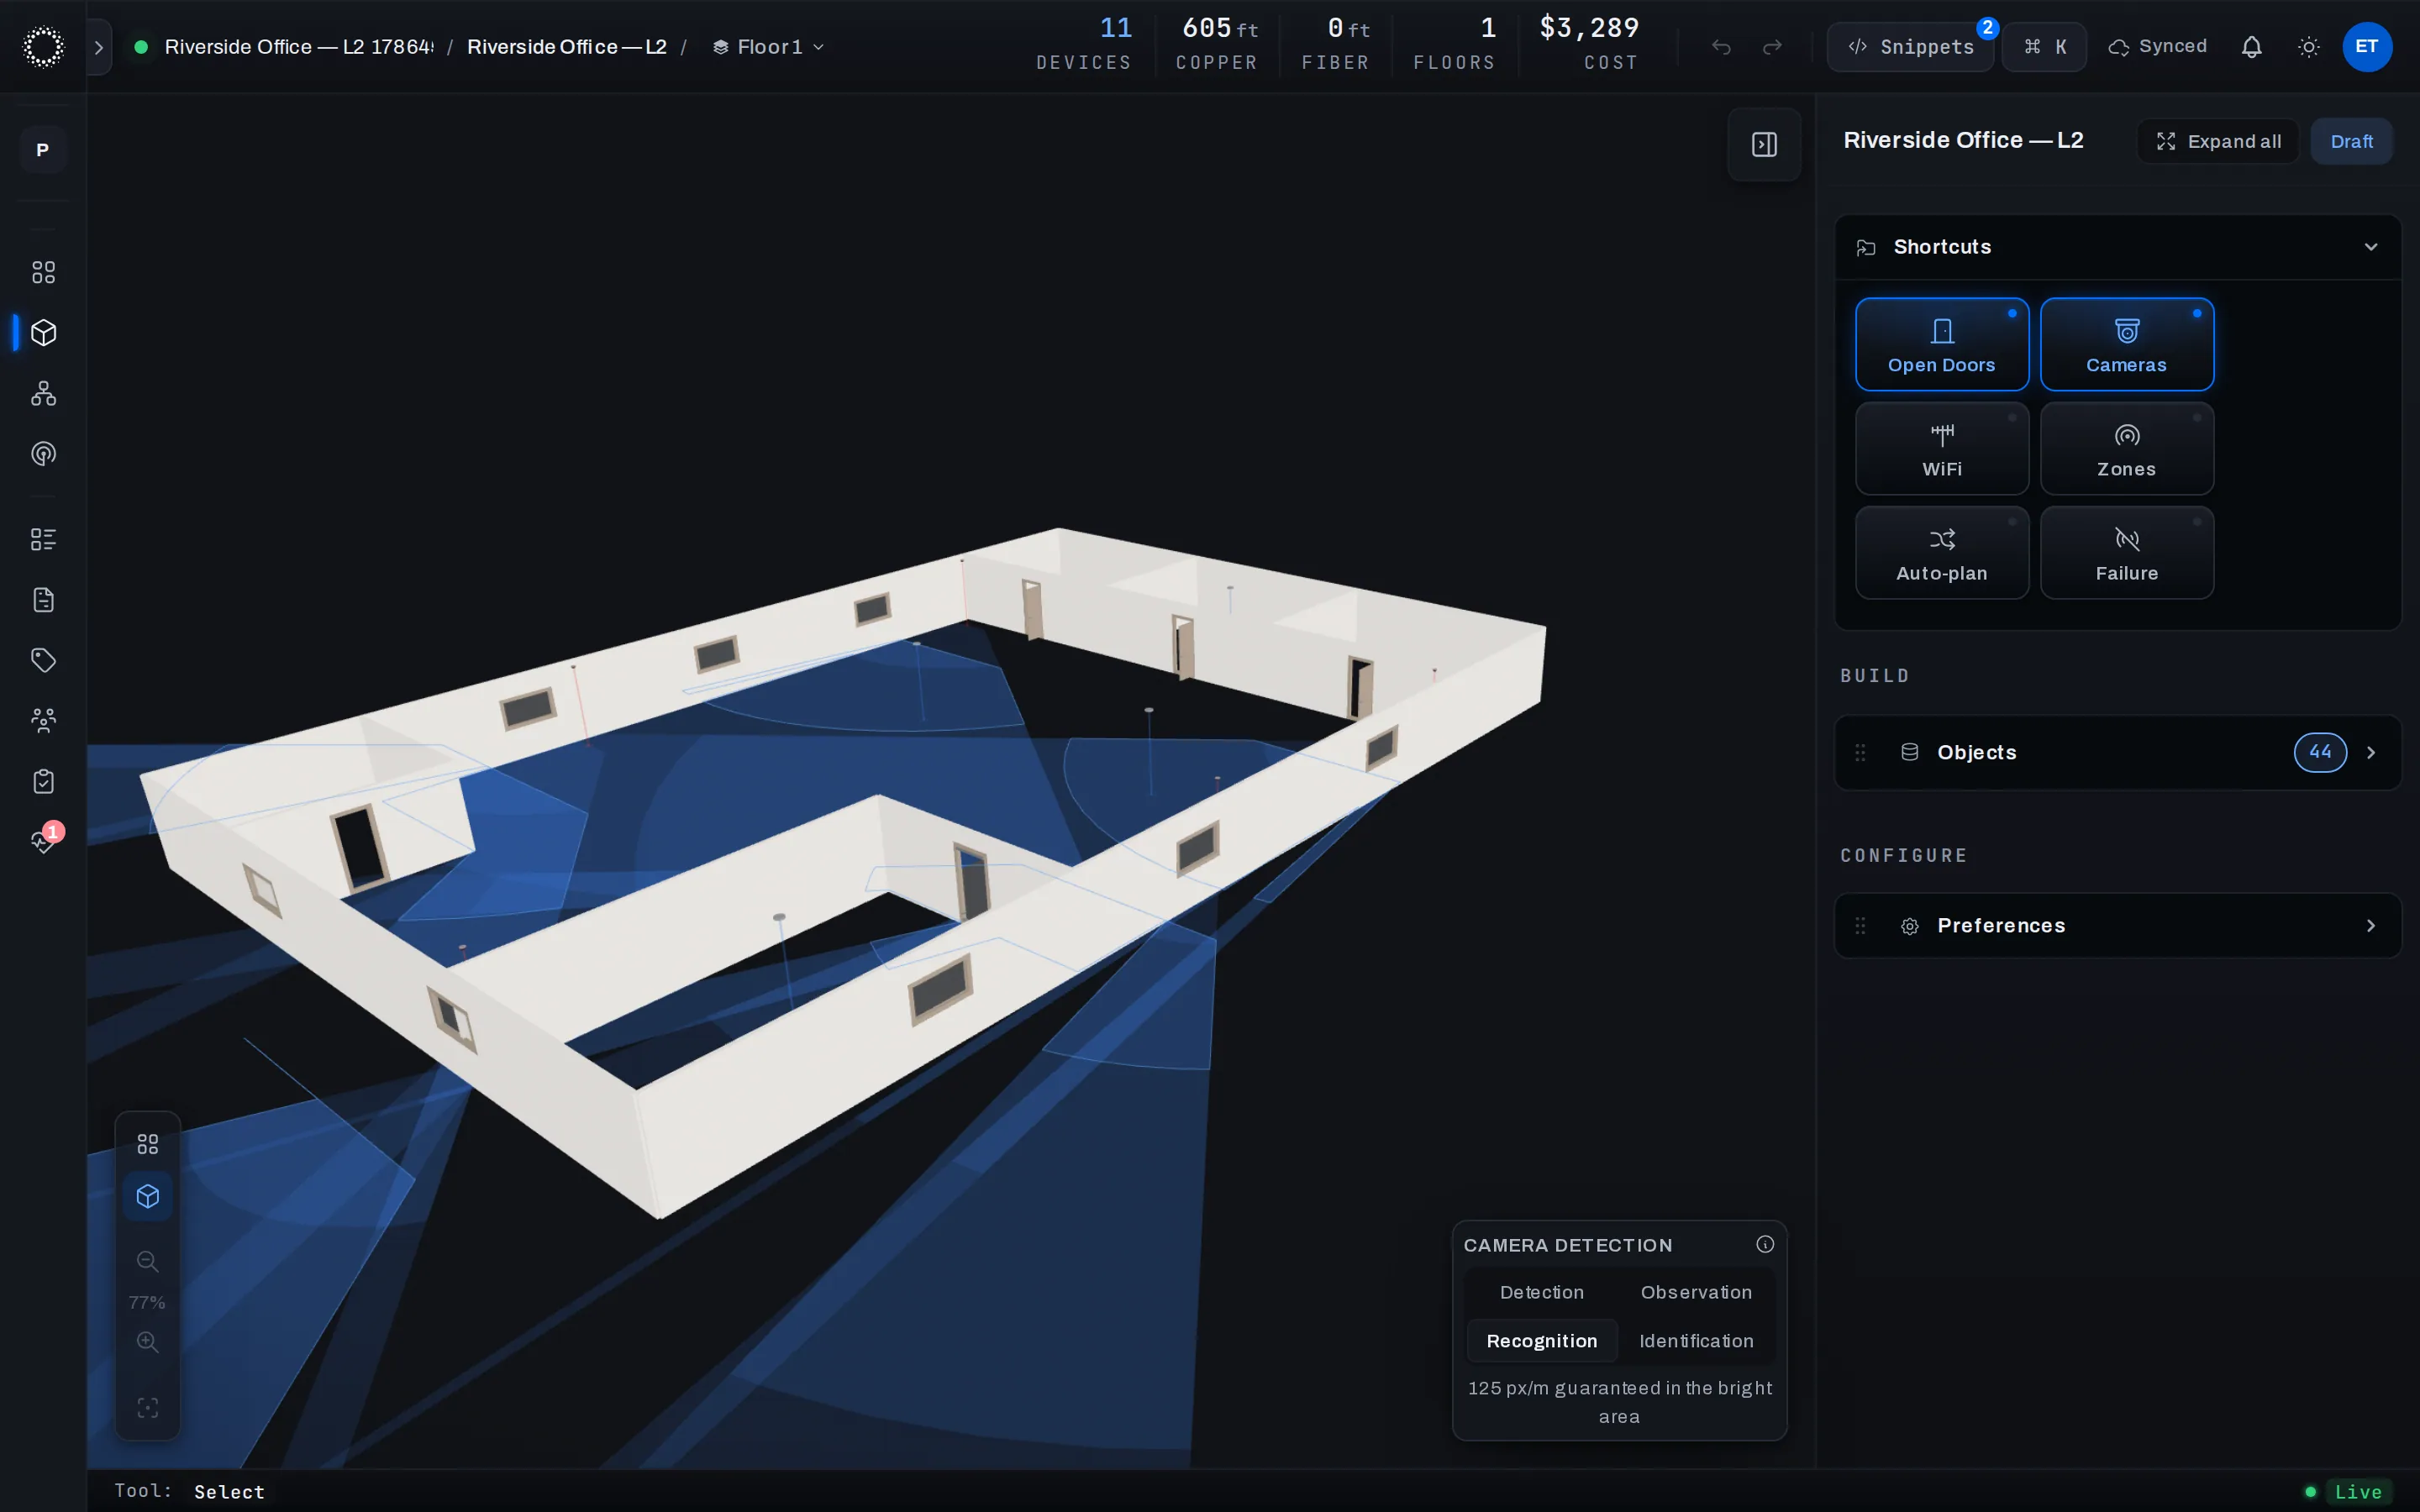The height and width of the screenshot is (1512, 2420).
Task: Switch to 2D view in the canvas toolbar
Action: pyautogui.click(x=148, y=1144)
